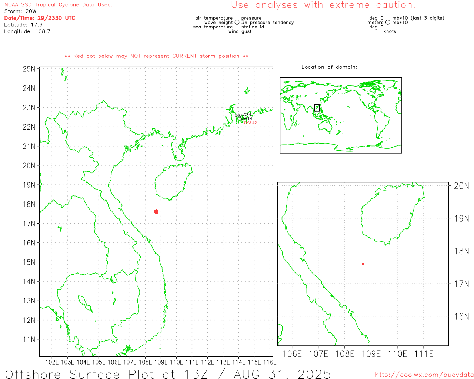Click the 'sea temperature' legend label

213,27
